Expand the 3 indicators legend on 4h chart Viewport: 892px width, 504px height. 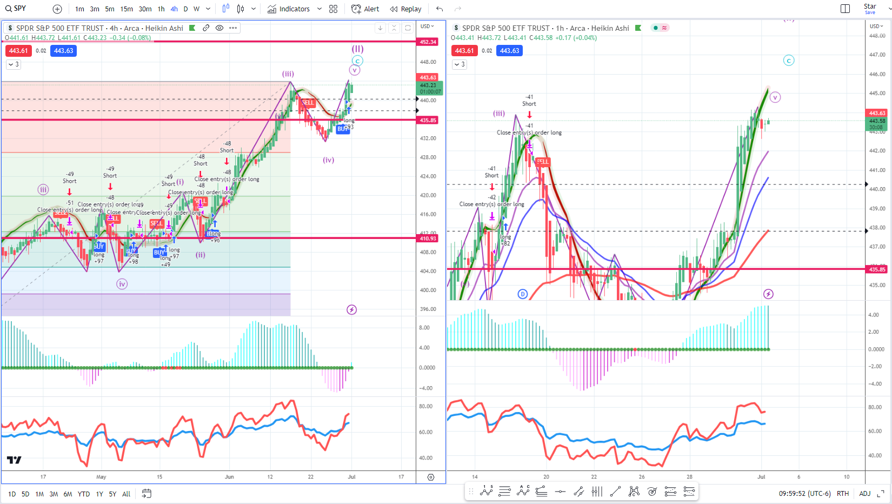click(x=14, y=64)
